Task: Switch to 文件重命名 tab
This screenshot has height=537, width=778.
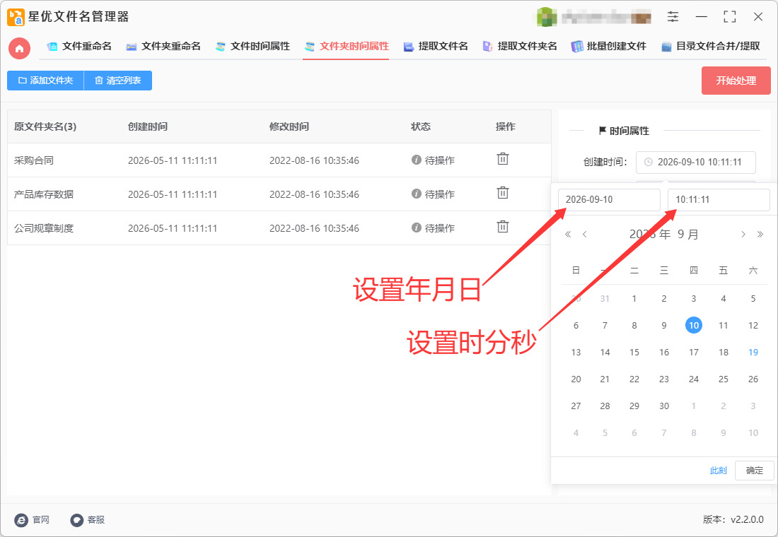Action: pos(79,47)
